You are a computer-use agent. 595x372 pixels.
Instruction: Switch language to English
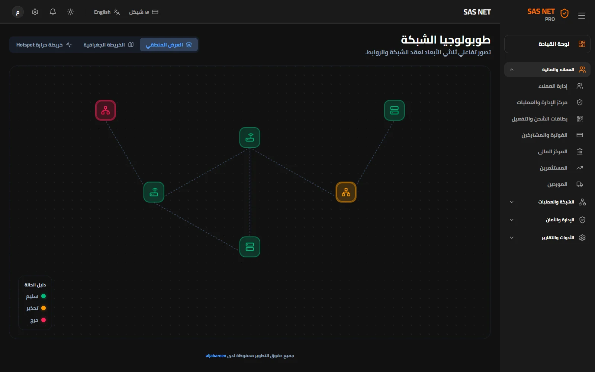tap(107, 12)
